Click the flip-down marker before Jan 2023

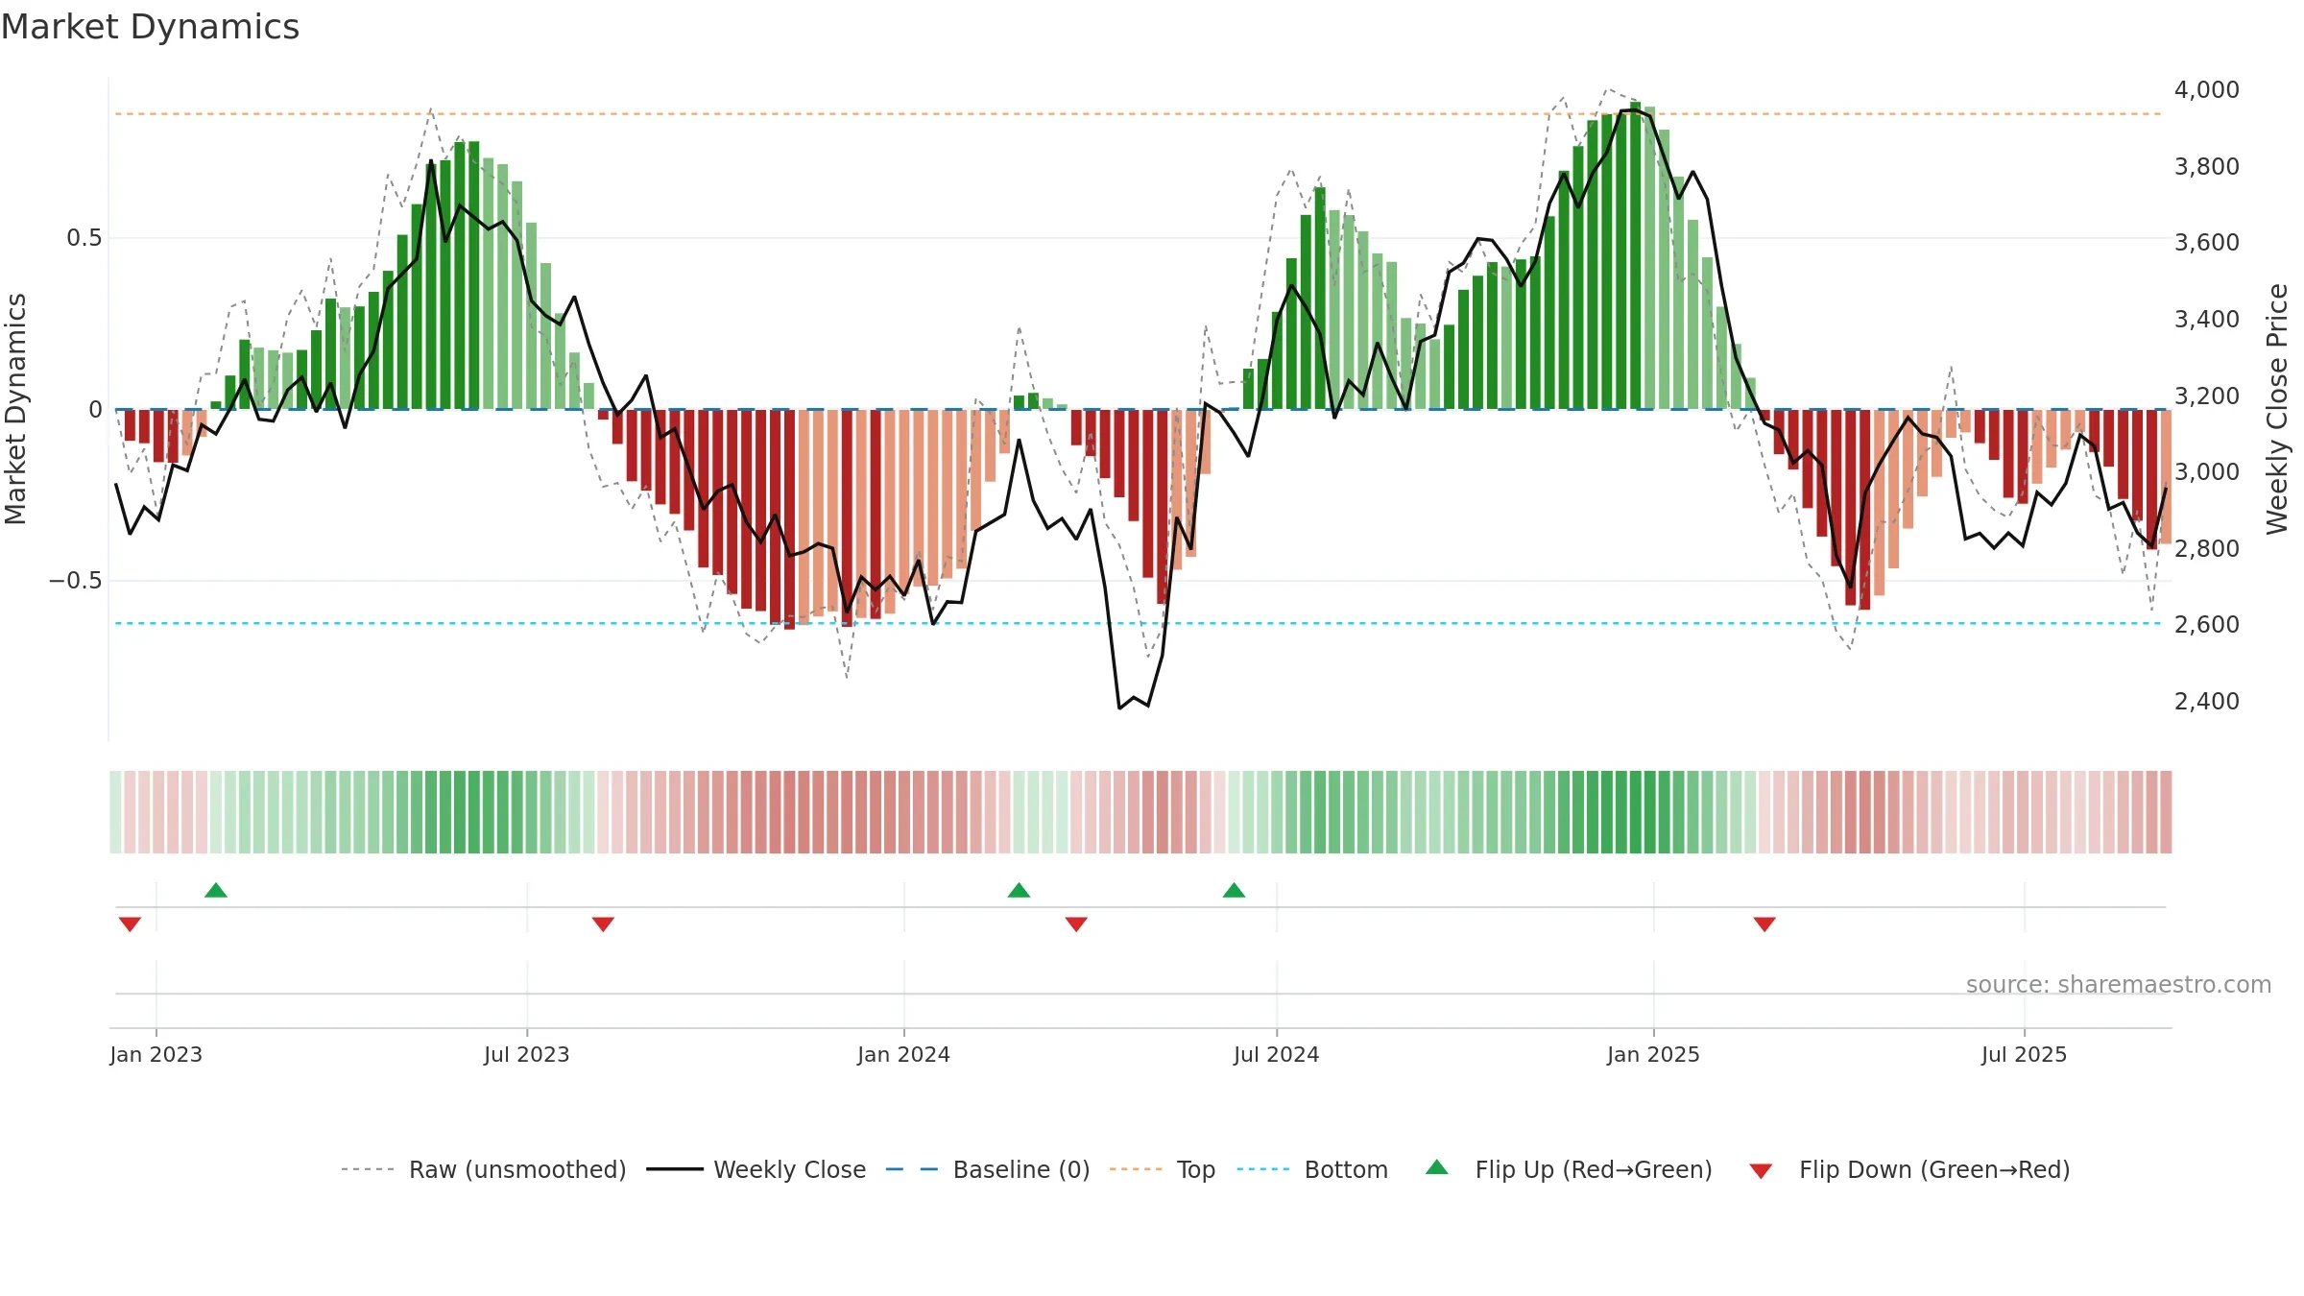pos(130,924)
